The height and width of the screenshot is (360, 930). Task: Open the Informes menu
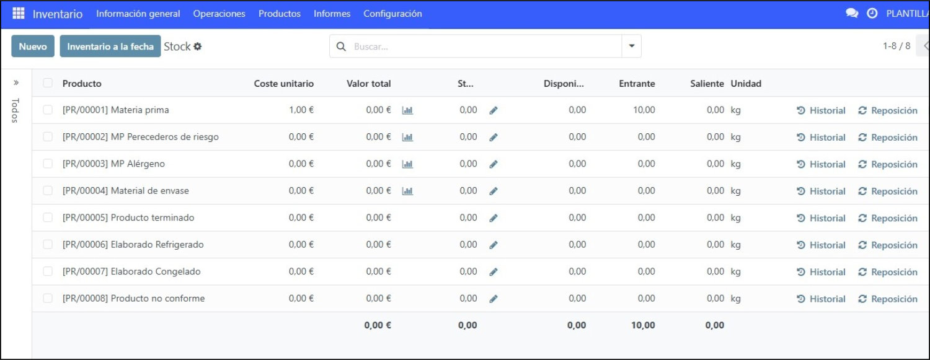pyautogui.click(x=332, y=14)
